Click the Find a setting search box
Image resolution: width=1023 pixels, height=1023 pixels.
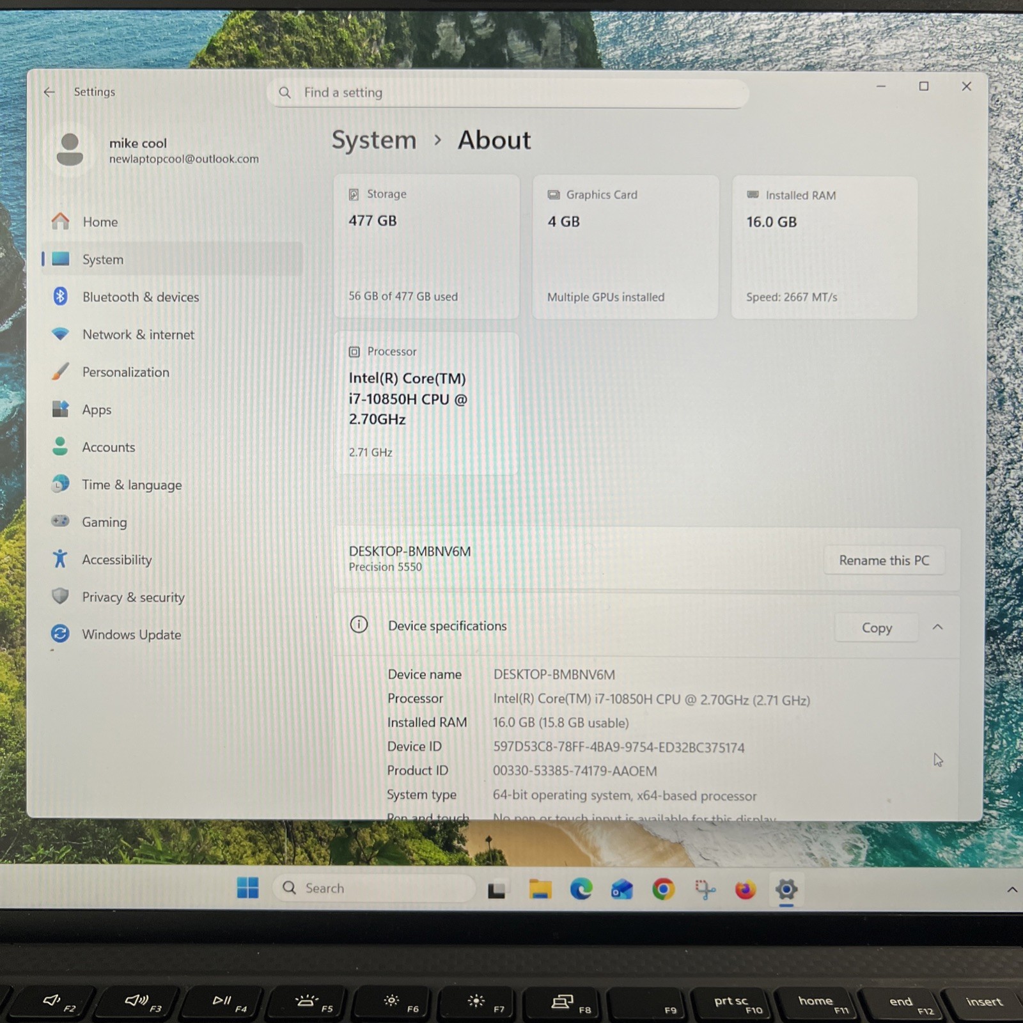click(508, 93)
